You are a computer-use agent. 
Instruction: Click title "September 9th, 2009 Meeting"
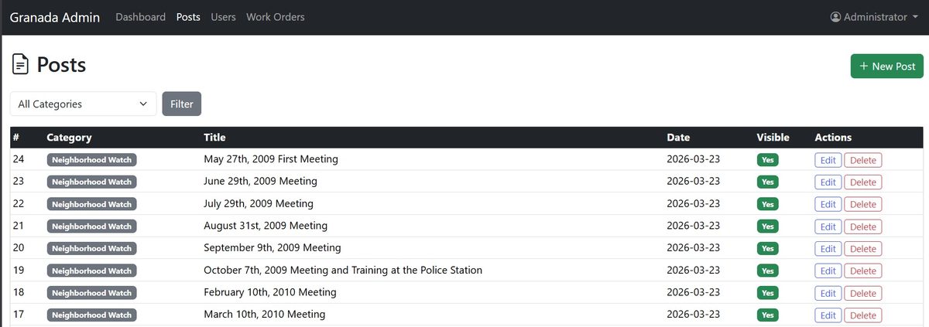pyautogui.click(x=273, y=248)
